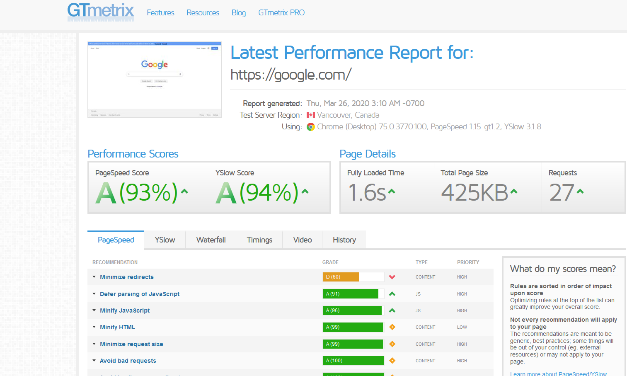The image size is (627, 376).
Task: Visit the GTmetrix PRO page
Action: click(x=281, y=13)
